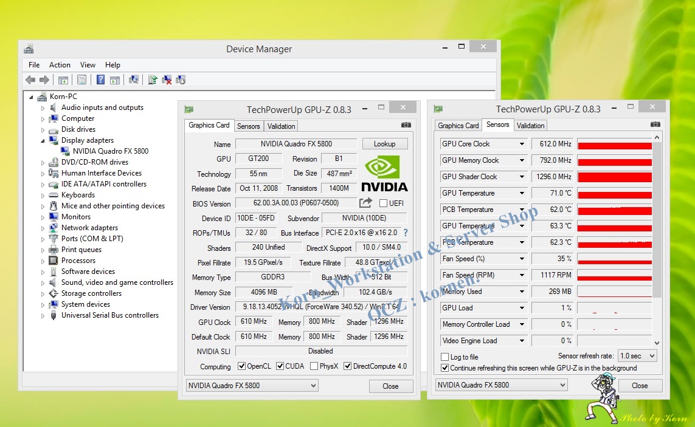This screenshot has width=695, height=427.
Task: Uncheck Continue refreshing in background checkbox
Action: (445, 367)
